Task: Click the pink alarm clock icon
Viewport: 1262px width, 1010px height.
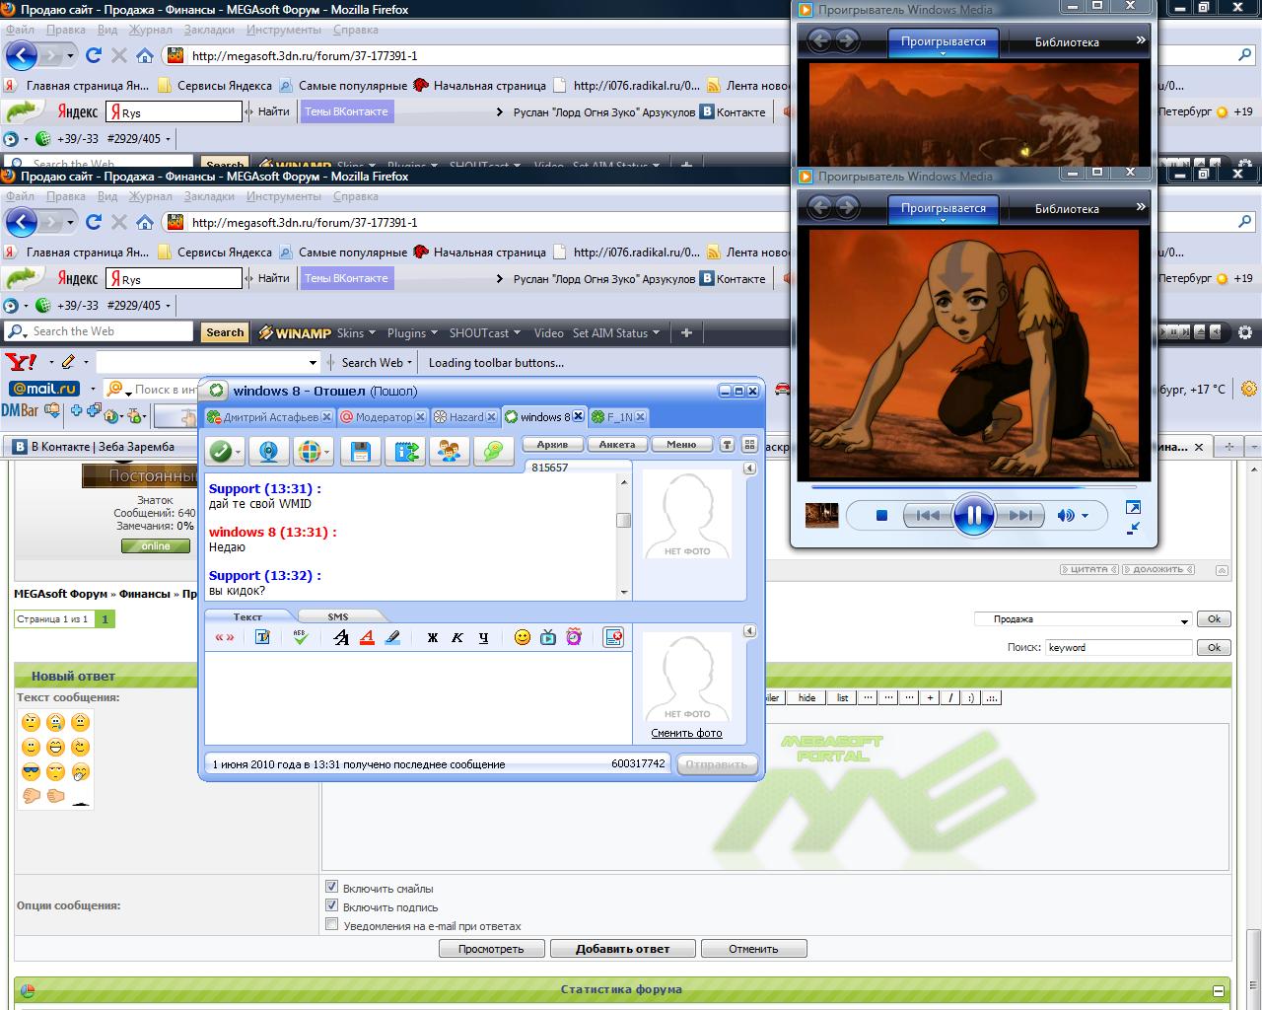Action: [574, 637]
